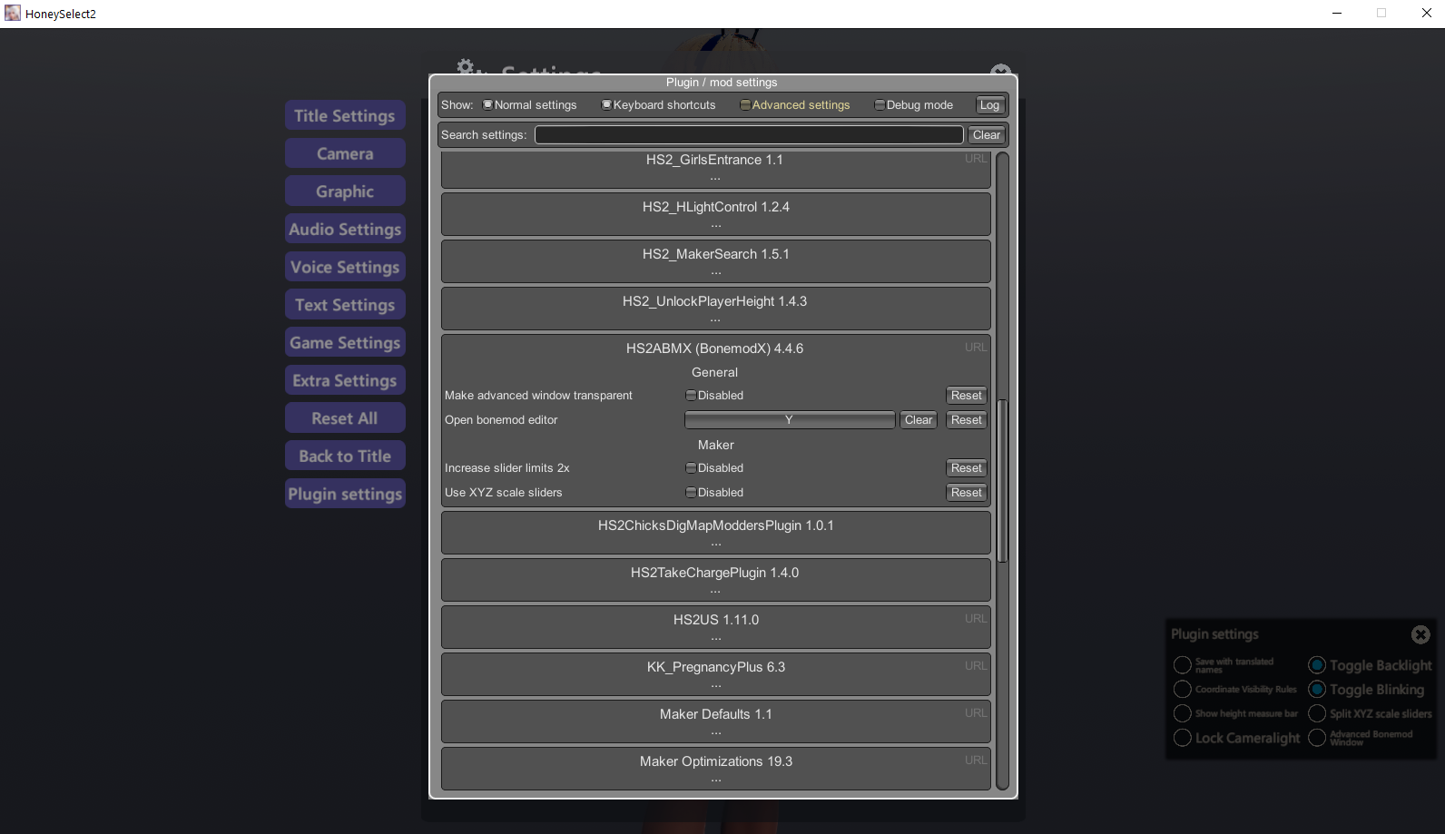Image resolution: width=1445 pixels, height=834 pixels.
Task: Toggle Save with translated names radio option
Action: coord(1183,665)
